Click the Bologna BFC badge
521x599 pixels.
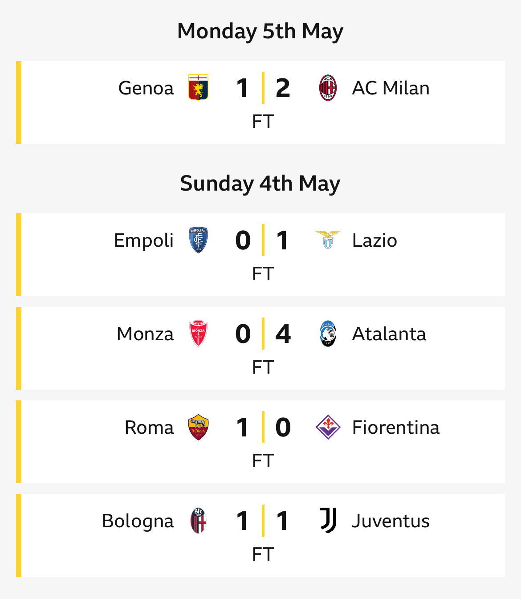[x=198, y=521]
